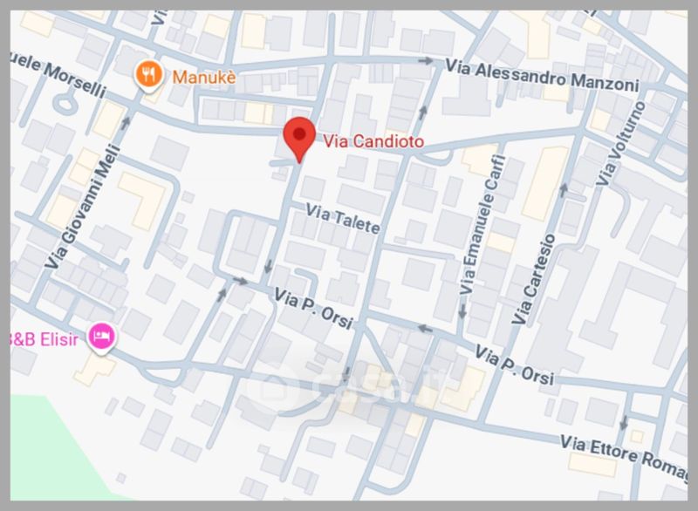698x511 pixels.
Task: Click the left Via P. Orsi label
Action: tap(313, 308)
